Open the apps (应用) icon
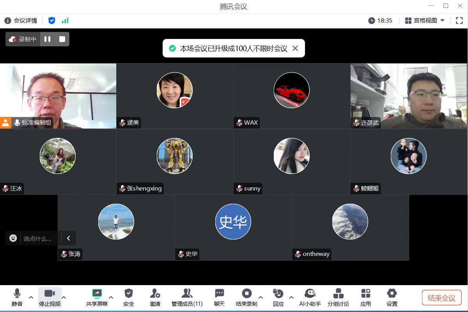The width and height of the screenshot is (468, 312). (x=365, y=294)
